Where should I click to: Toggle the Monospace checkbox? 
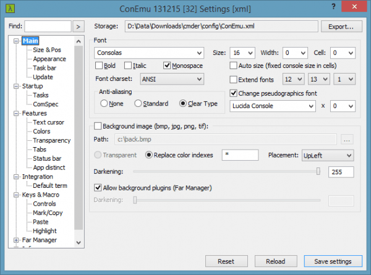tap(168, 66)
